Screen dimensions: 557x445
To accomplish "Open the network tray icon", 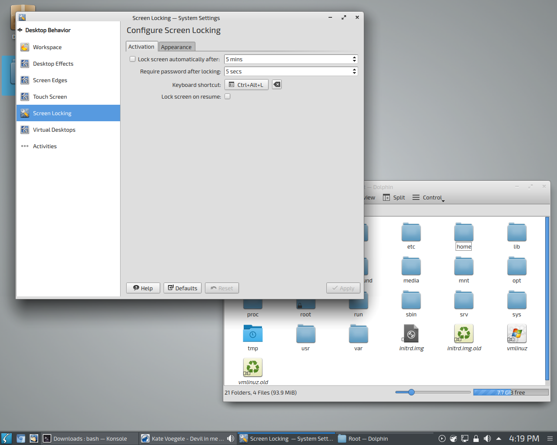I will [465, 438].
